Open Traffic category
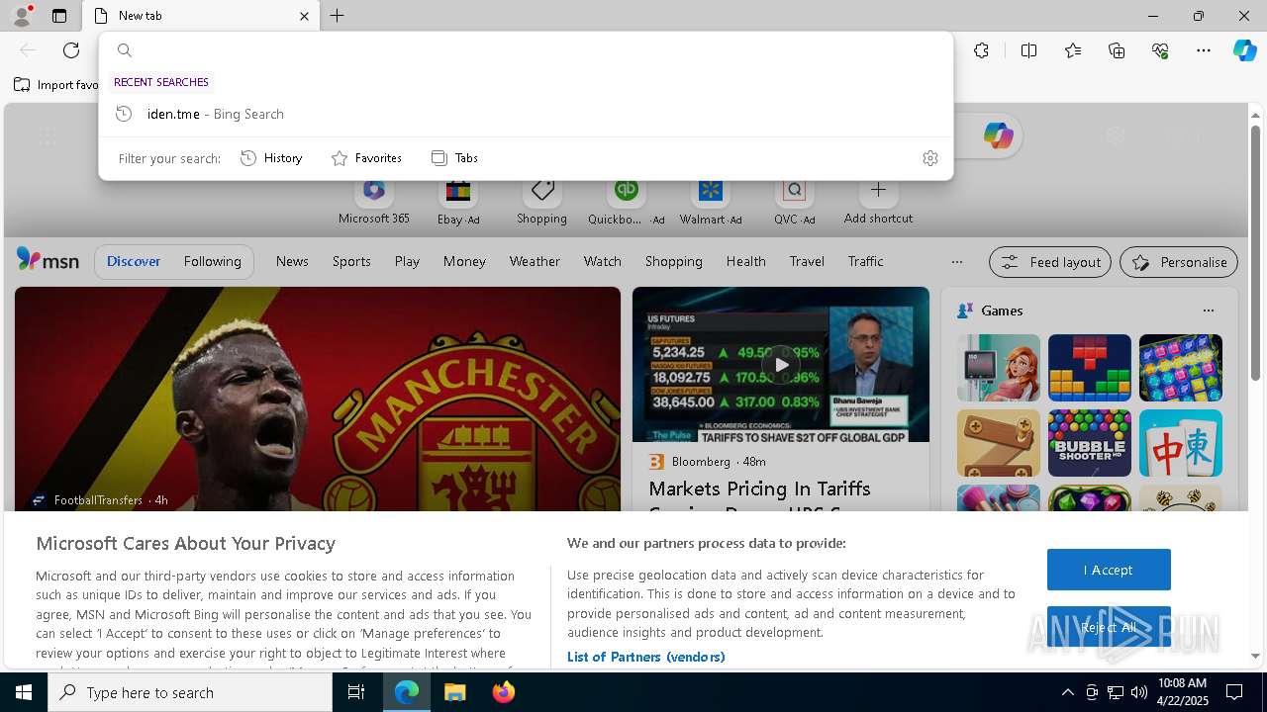Viewport: 1267px width, 712px height. (865, 261)
